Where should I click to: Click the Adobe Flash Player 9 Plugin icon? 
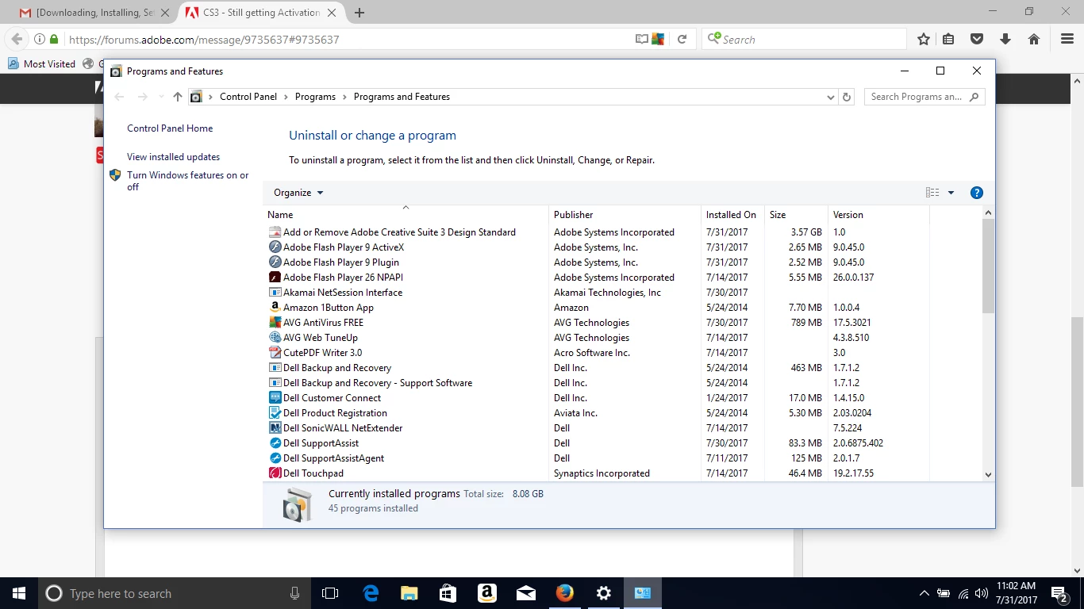tap(275, 262)
